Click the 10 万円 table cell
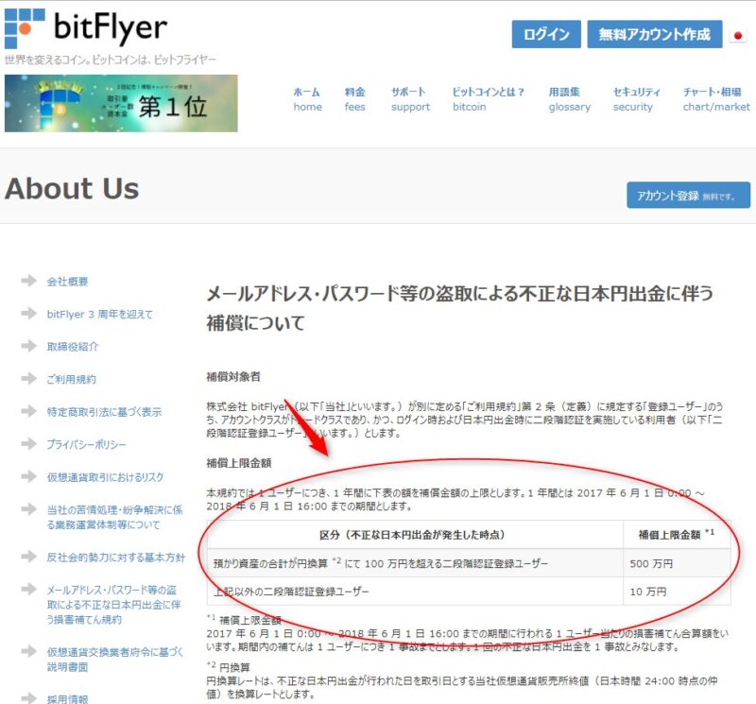 point(677,592)
